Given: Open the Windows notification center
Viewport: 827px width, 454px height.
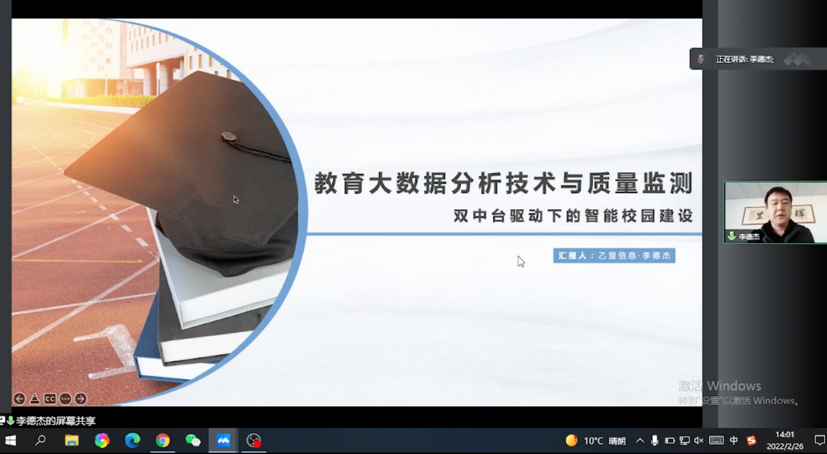Looking at the screenshot, I should (x=819, y=441).
